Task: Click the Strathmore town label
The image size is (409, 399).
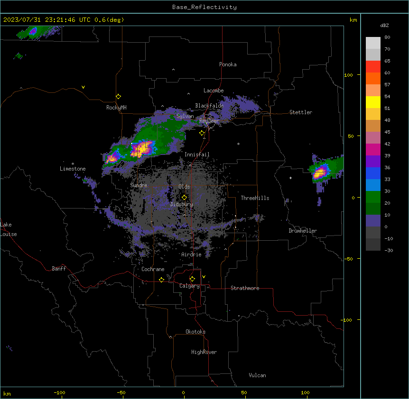Action: [x=245, y=288]
